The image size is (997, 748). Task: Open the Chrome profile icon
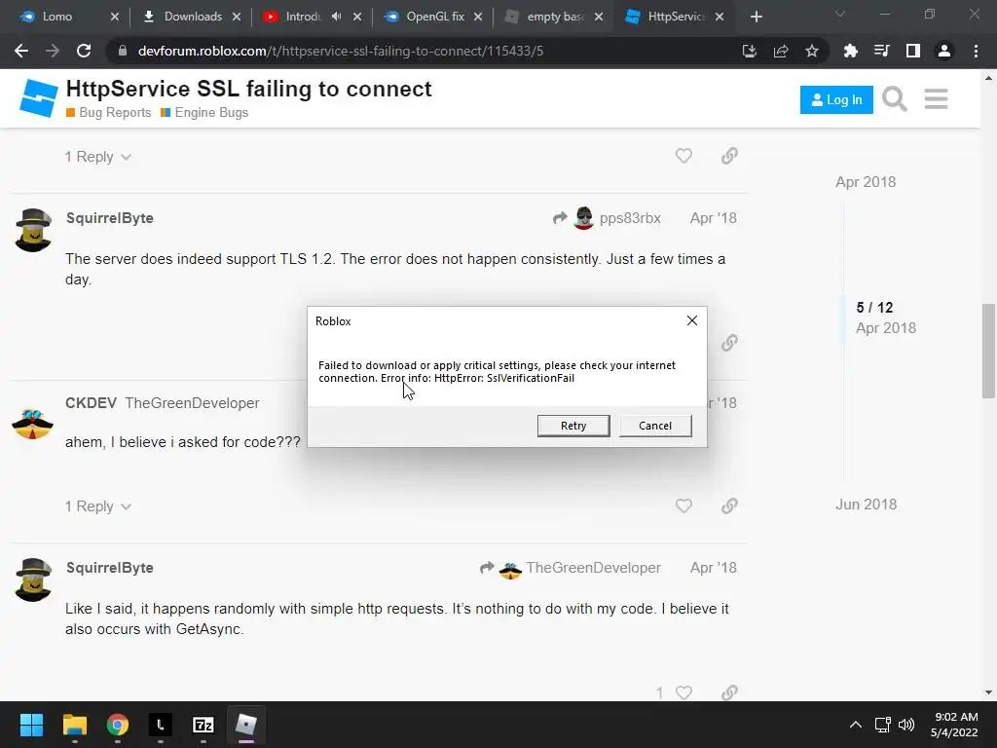coord(944,51)
